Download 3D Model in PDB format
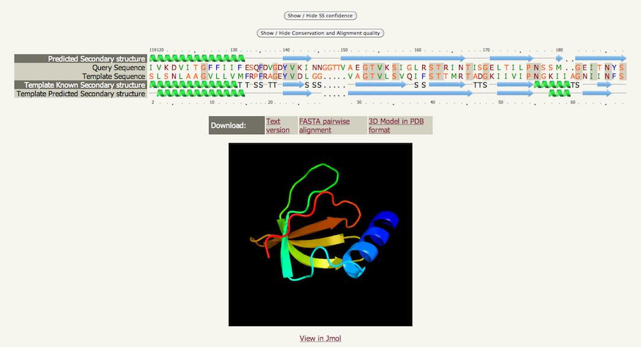641x347 pixels. click(x=395, y=125)
